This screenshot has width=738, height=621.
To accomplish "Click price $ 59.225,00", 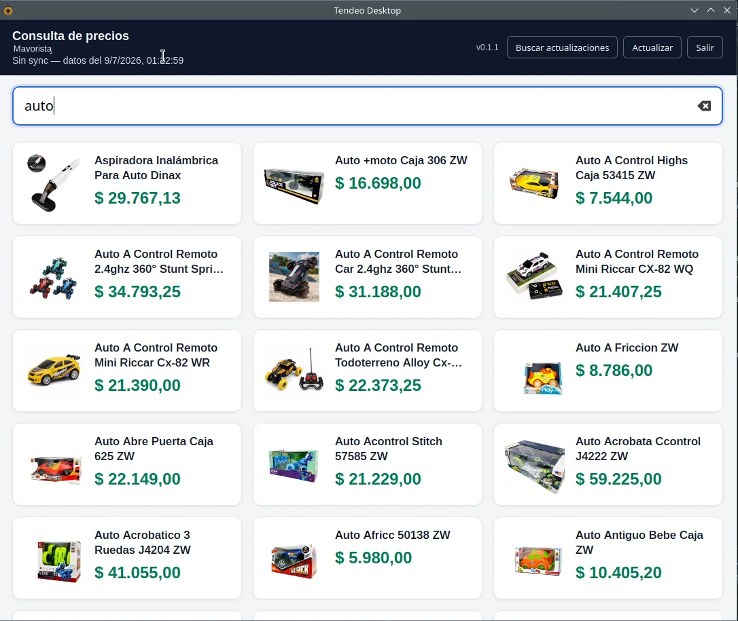I will pos(618,478).
